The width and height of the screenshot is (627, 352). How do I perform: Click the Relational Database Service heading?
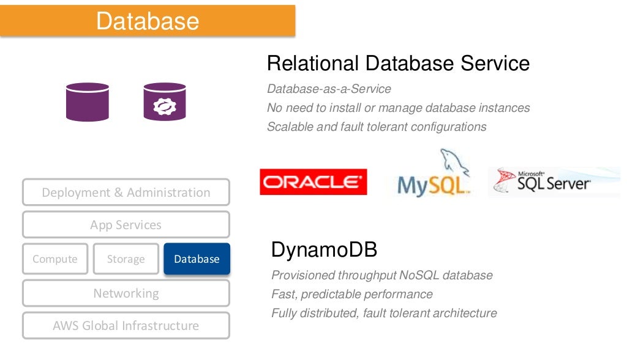click(398, 64)
